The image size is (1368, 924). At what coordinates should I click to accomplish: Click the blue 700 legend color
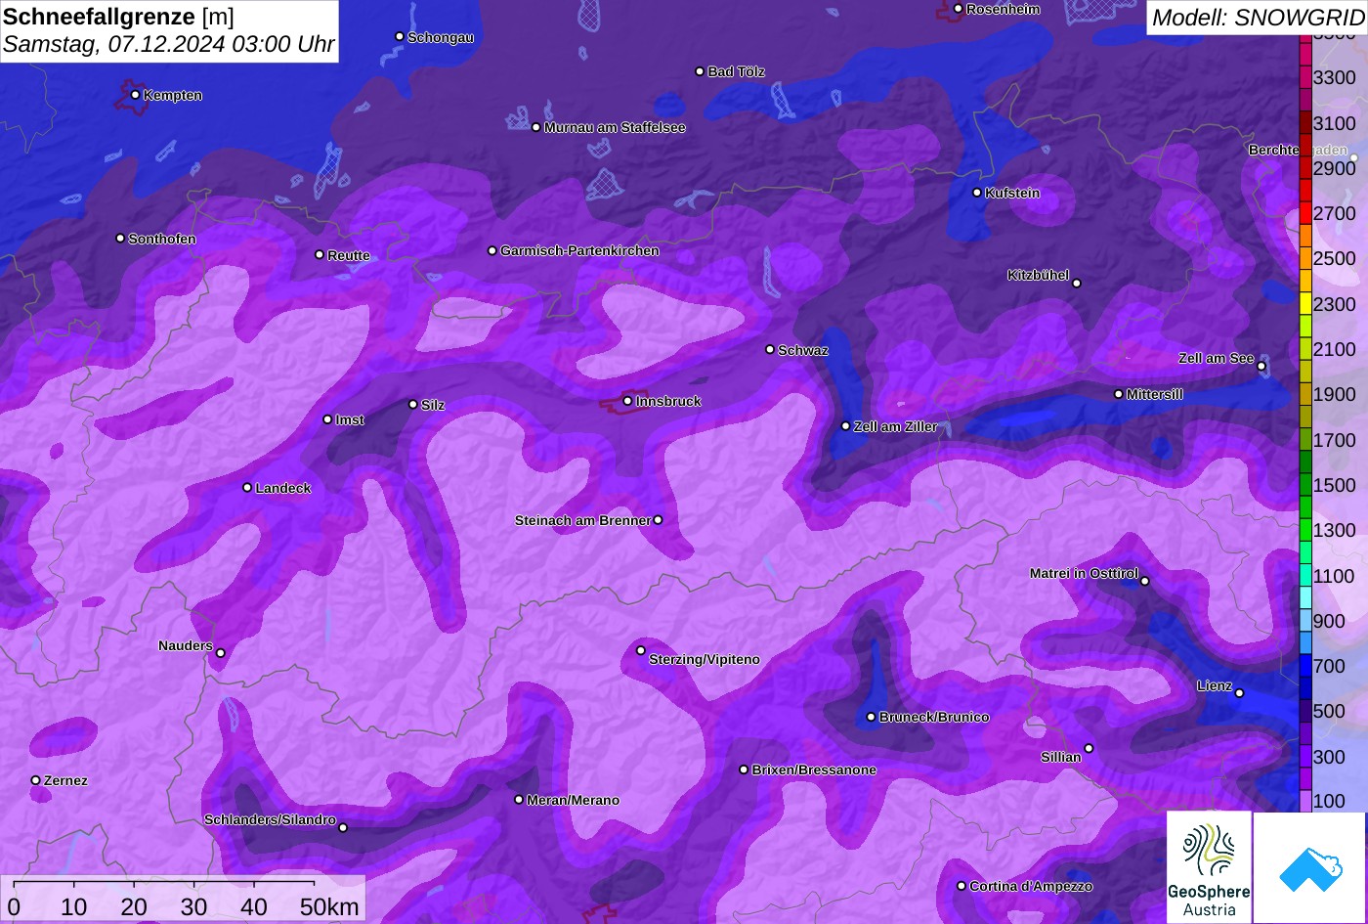pyautogui.click(x=1305, y=666)
